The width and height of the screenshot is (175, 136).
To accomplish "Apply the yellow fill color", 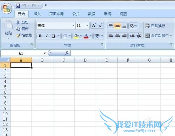I will 76,36.
